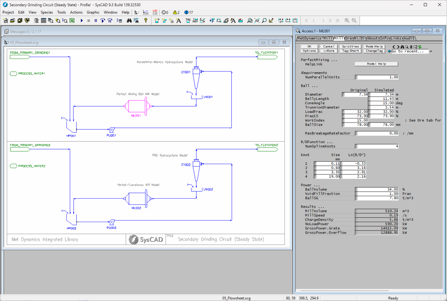The height and width of the screenshot is (301, 447).
Task: Open the Species menu
Action: [x=47, y=13]
